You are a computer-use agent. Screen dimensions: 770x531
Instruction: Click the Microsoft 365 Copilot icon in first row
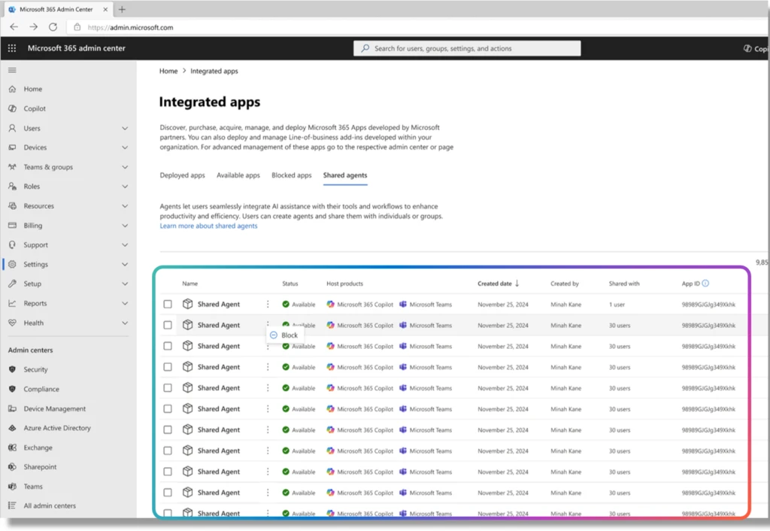(x=332, y=304)
